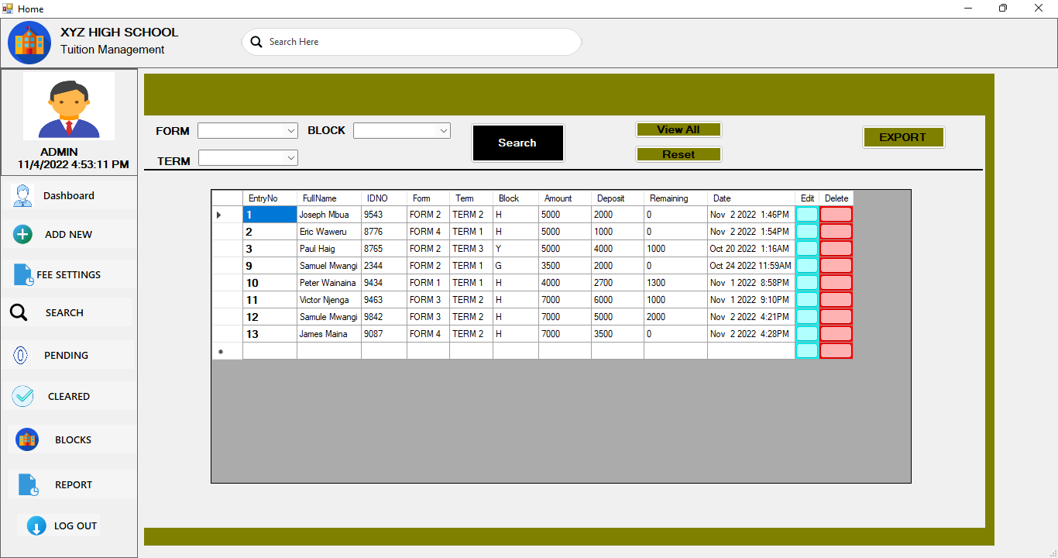This screenshot has width=1058, height=558.
Task: Delete James Maina's payment record
Action: 836,333
